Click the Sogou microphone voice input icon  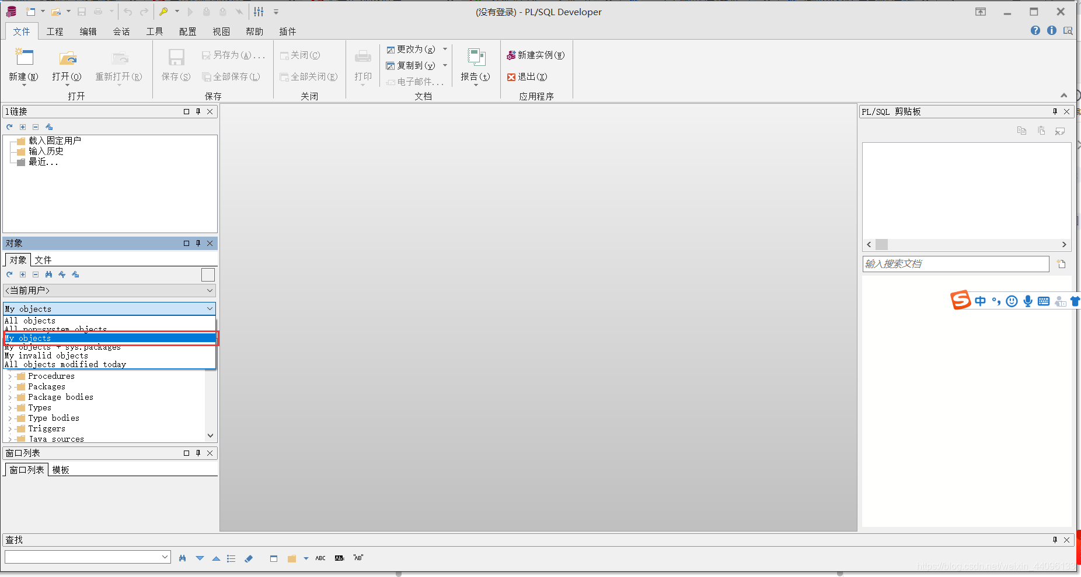click(1028, 301)
